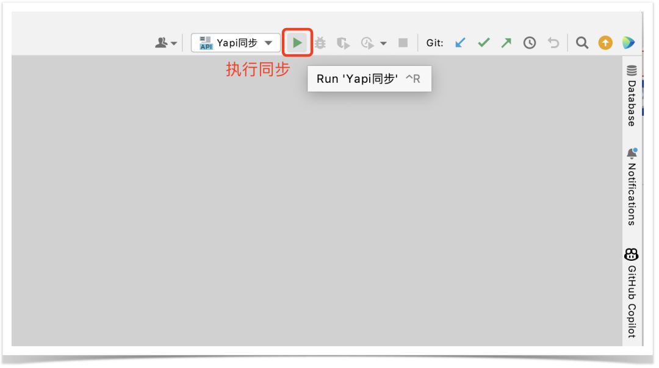Commit changes with the green checkmark
659x368 pixels.
coord(484,43)
